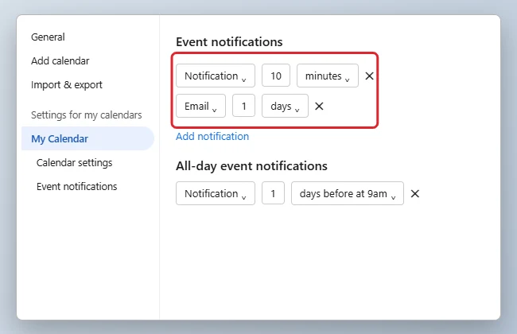Click Add notification link

tap(212, 137)
